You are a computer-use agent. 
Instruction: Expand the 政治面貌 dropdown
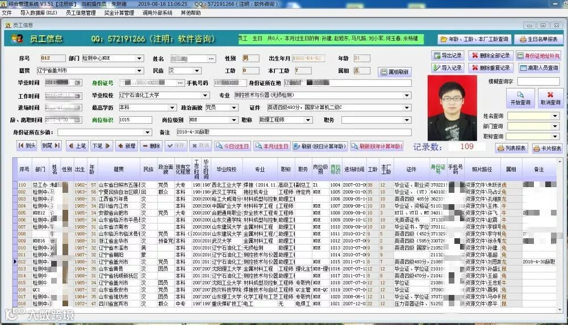click(x=234, y=108)
